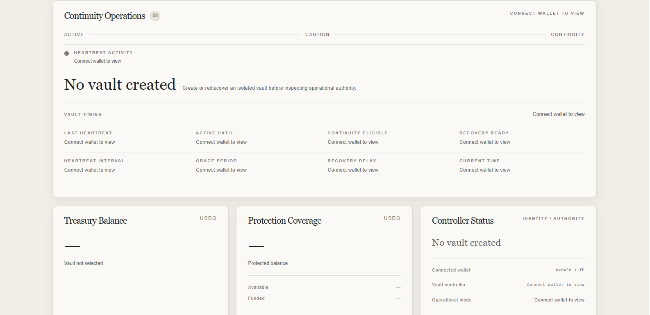Click the Funded row label

click(x=257, y=299)
